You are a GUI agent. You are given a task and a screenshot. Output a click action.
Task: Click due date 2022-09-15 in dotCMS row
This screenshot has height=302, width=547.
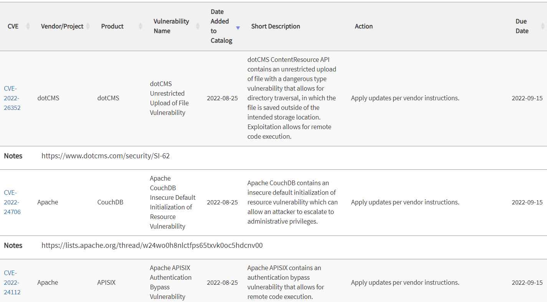[x=527, y=98]
